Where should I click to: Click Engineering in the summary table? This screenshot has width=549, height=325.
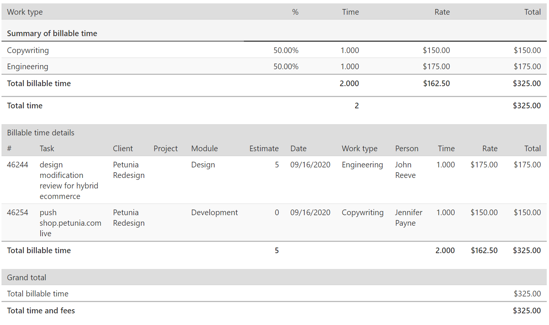point(27,67)
